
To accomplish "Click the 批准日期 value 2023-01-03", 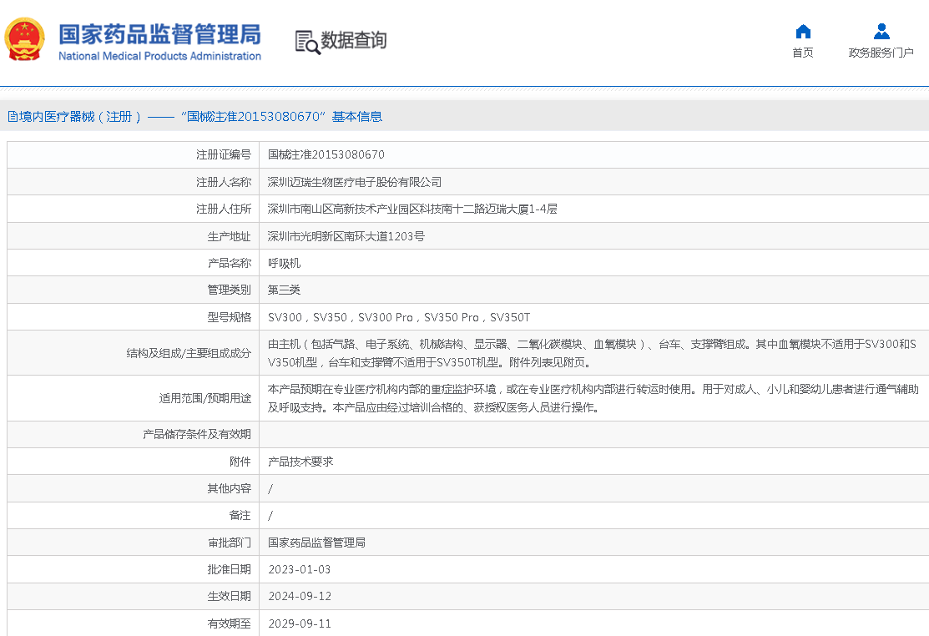I will (x=300, y=569).
